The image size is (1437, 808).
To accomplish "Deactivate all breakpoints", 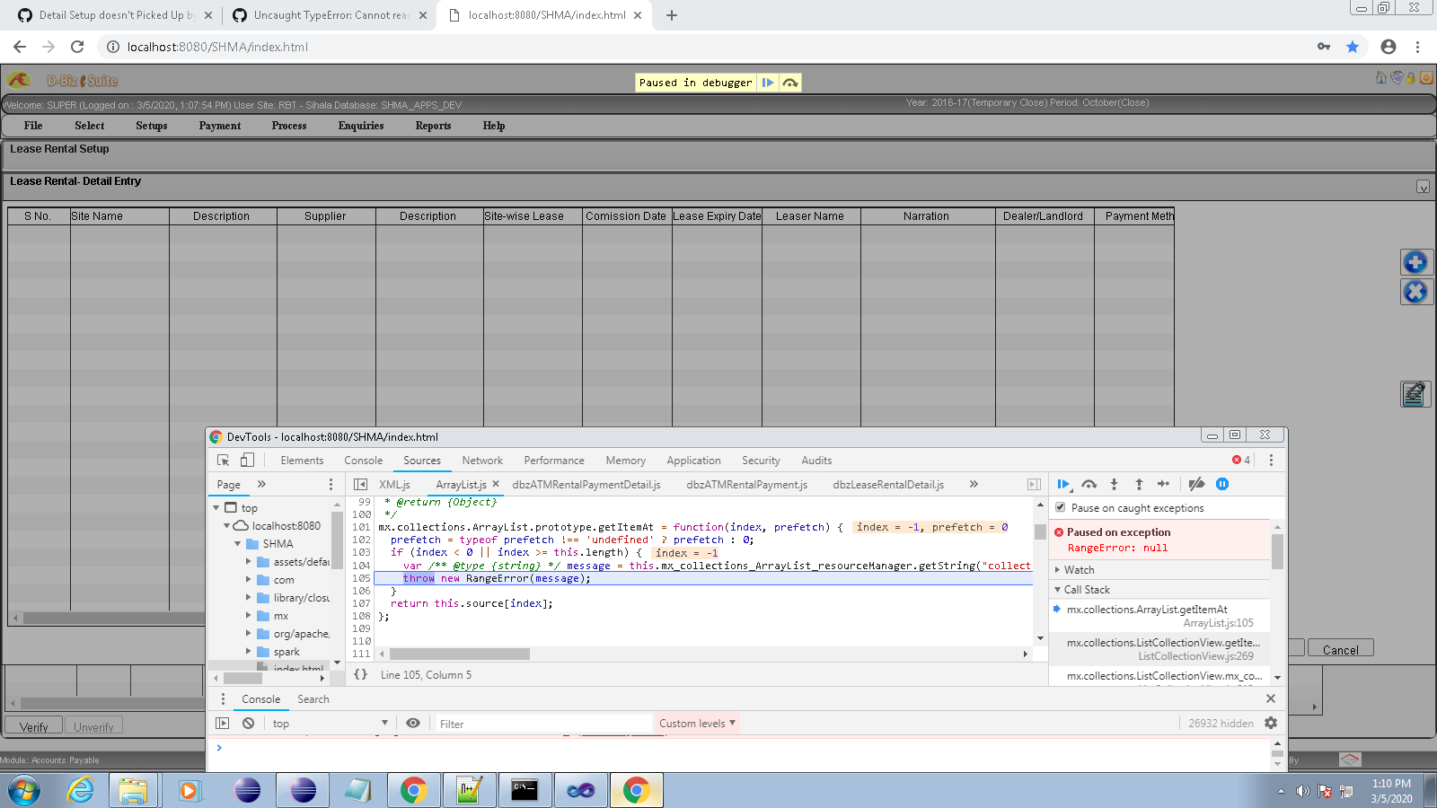I will 1197,484.
